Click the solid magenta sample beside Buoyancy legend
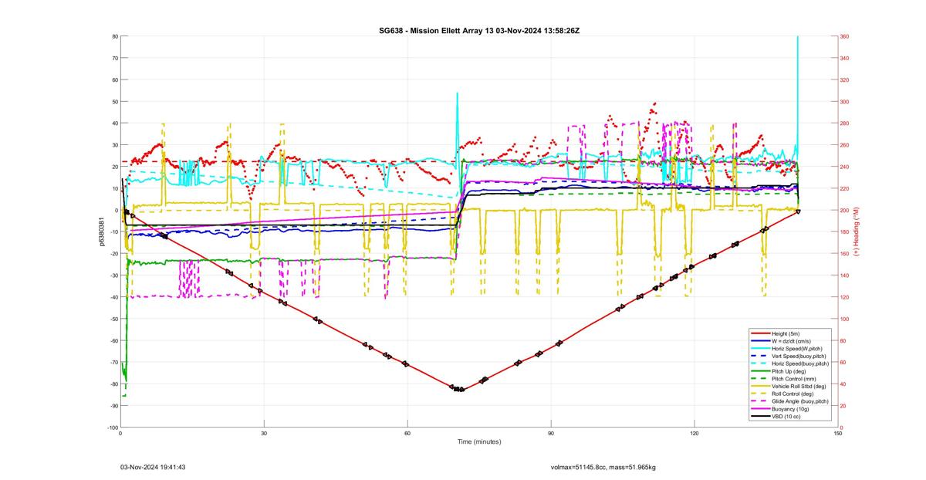 tap(759, 409)
